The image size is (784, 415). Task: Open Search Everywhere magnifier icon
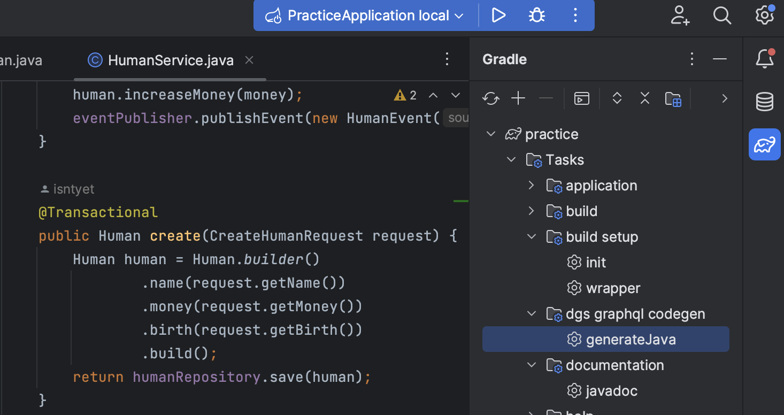pyautogui.click(x=722, y=16)
